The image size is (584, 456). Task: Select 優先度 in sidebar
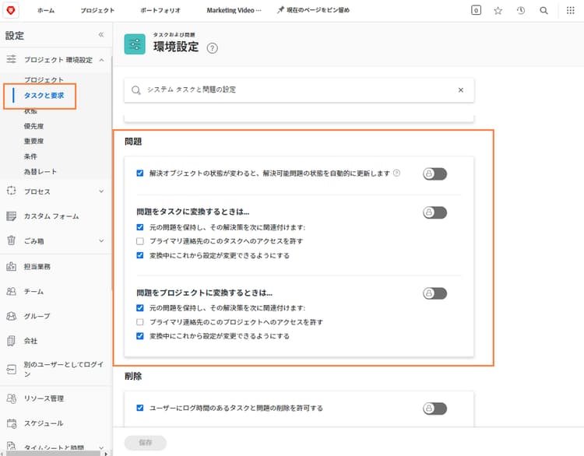pos(34,126)
